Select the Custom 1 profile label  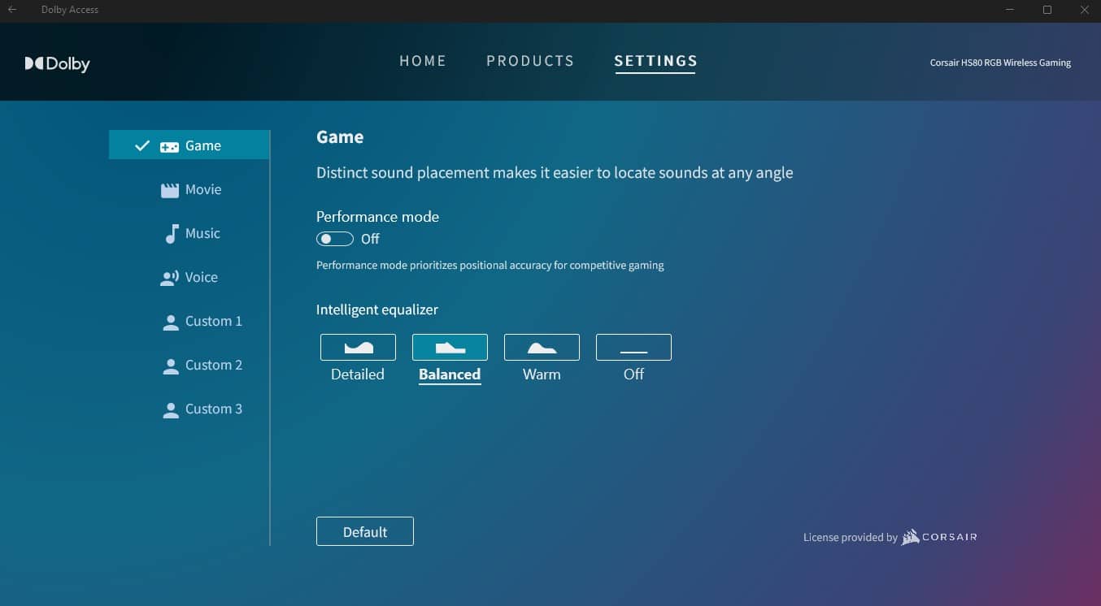[x=214, y=321]
